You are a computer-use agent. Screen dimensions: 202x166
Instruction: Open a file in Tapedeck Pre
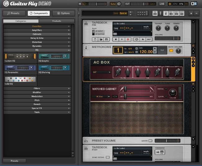point(101,39)
